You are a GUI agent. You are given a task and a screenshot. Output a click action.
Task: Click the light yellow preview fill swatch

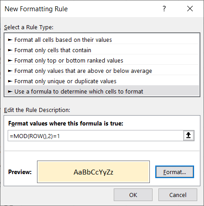tap(93, 172)
